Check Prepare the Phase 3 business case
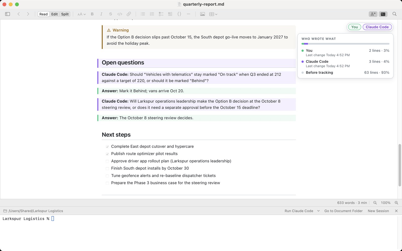 tap(107, 183)
